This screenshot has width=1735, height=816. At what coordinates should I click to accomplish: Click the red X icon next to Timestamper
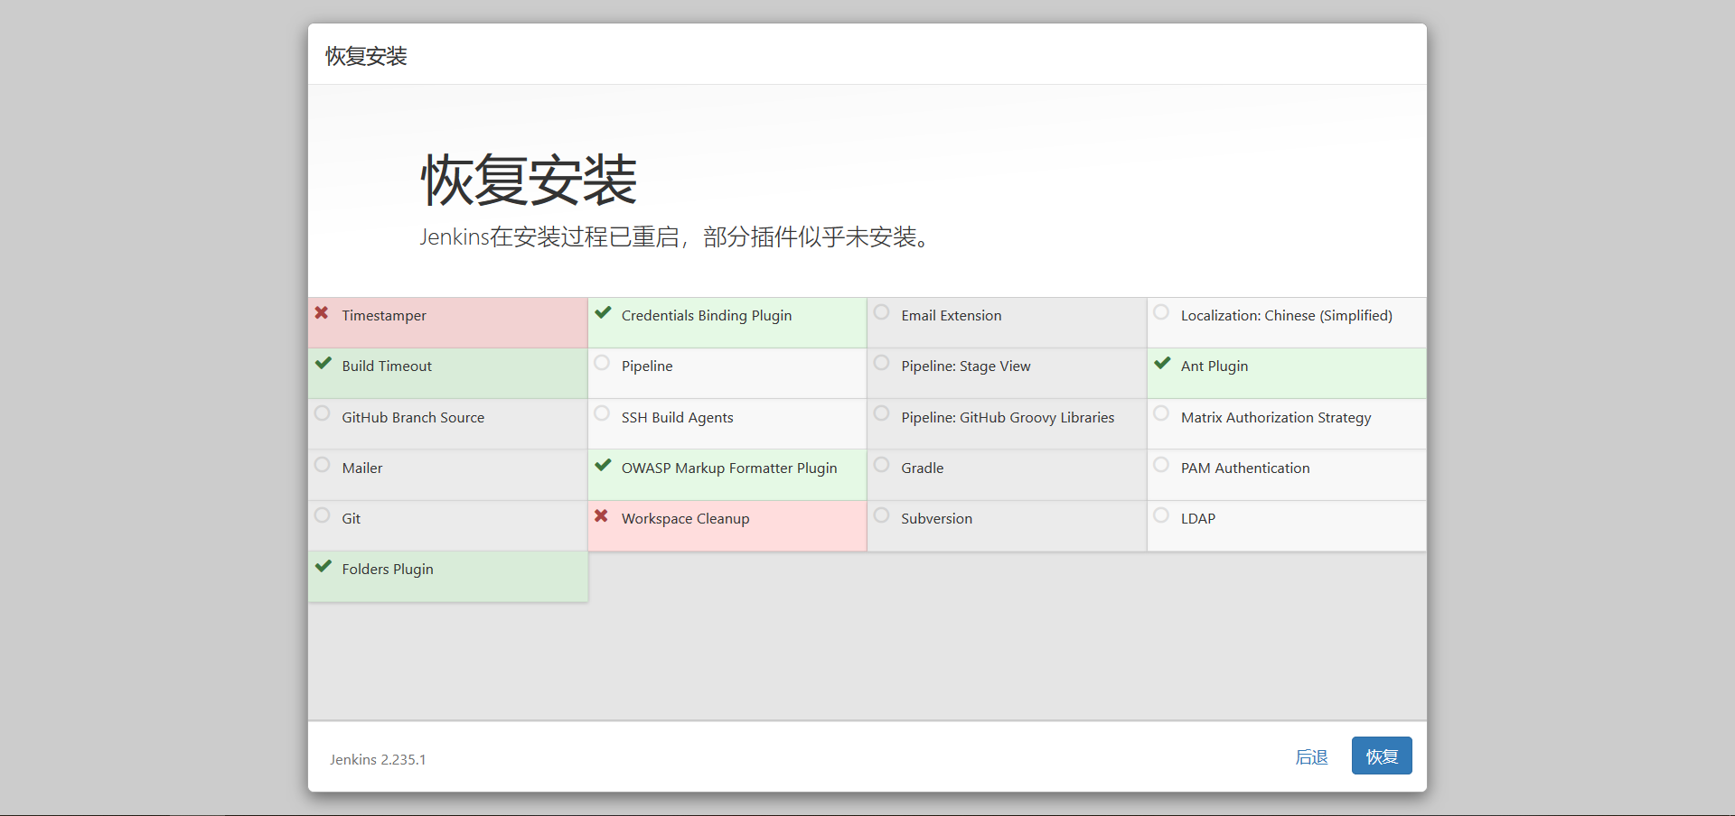[x=322, y=313]
